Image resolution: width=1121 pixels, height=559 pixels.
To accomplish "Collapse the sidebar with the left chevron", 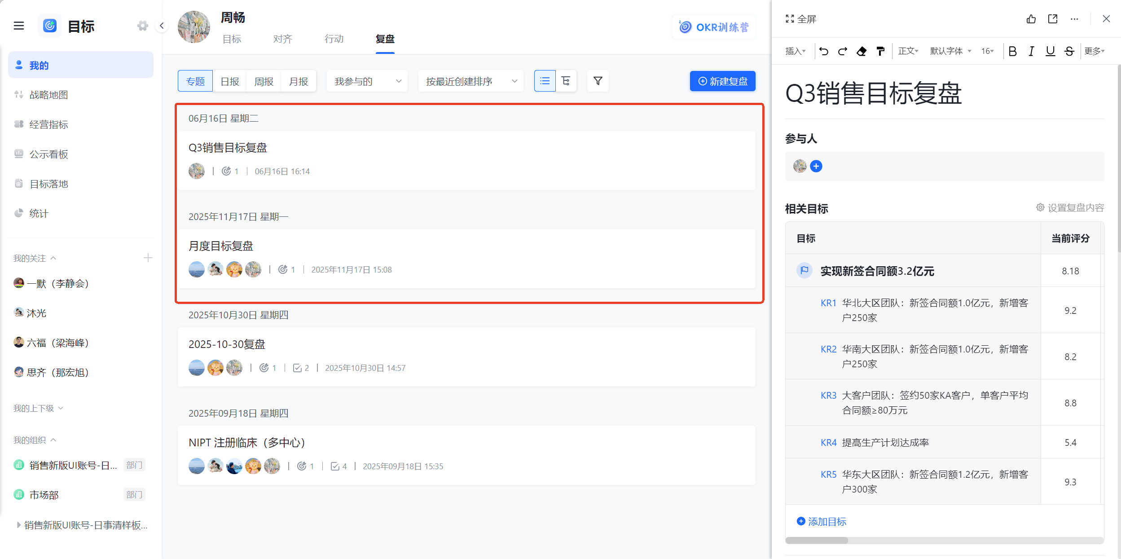I will point(162,26).
